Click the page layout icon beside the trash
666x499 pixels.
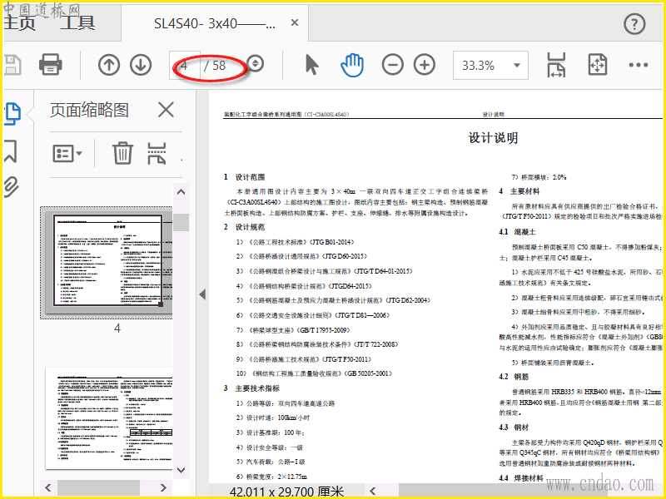point(157,153)
